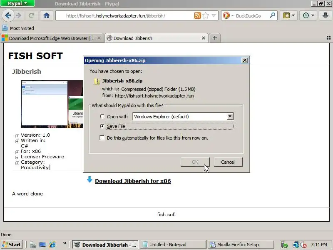Screen dimensions: 333x250
Task: Open the network computers quick launch icon
Action: (33, 245)
